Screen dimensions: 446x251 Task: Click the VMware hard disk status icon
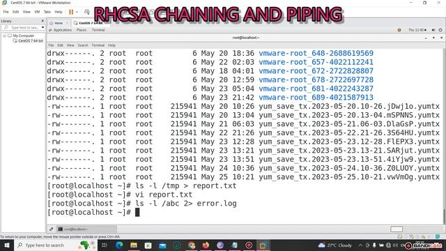tap(400, 236)
